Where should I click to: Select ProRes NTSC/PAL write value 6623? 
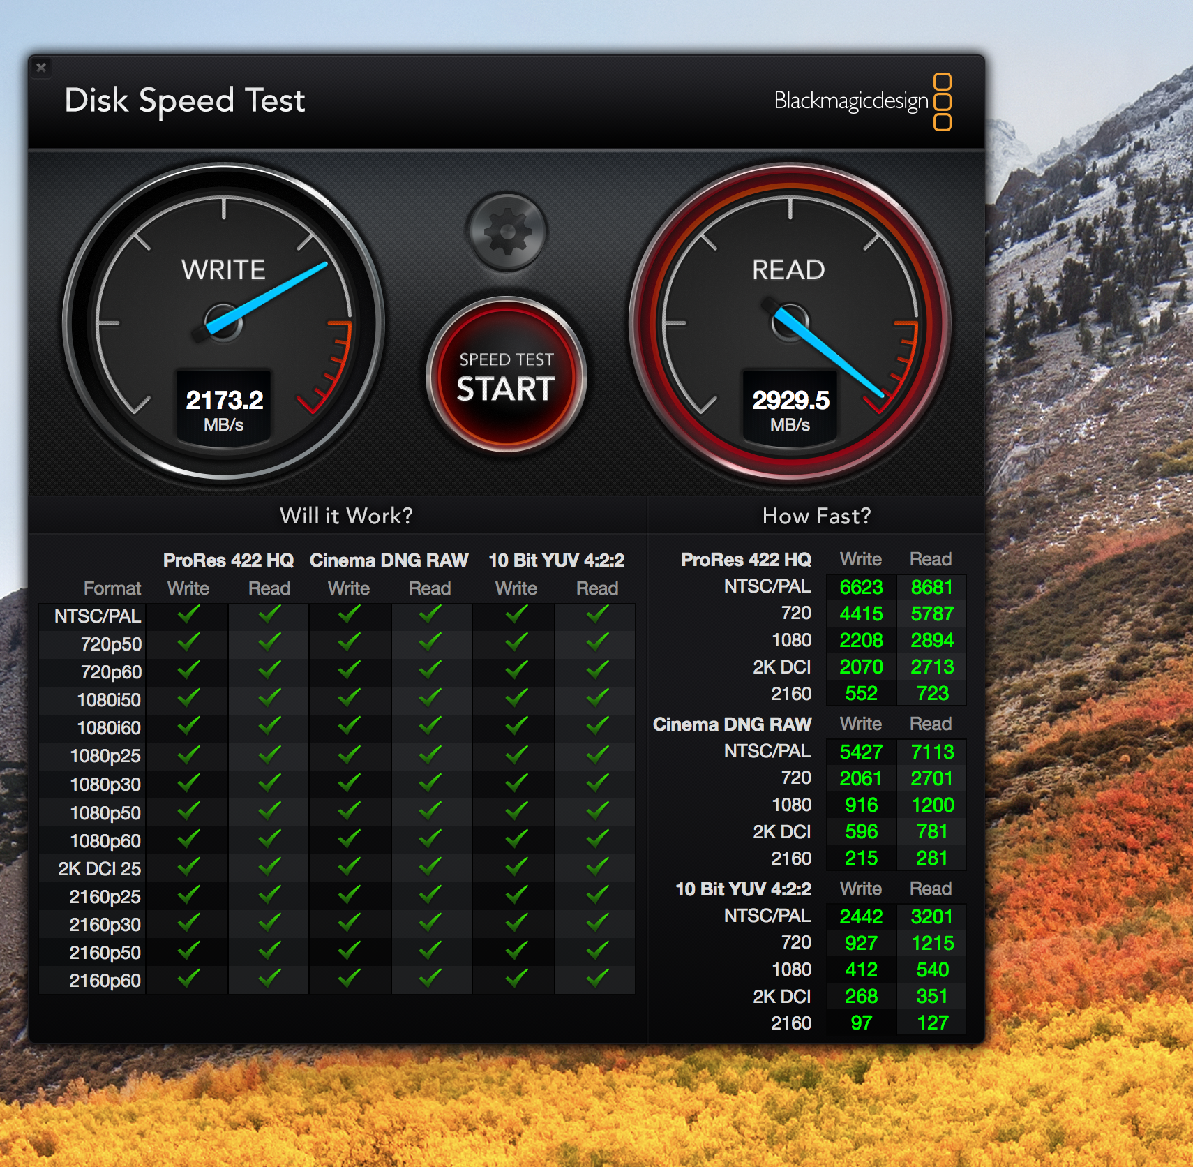pos(861,588)
